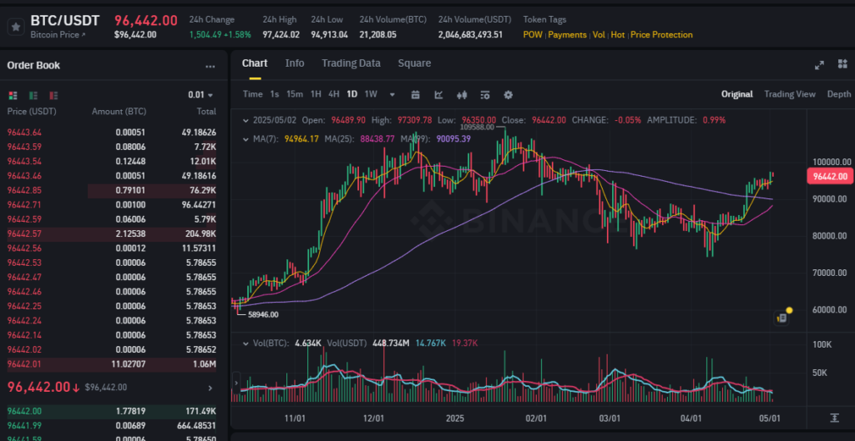Click the total 204.98K in order book
Image resolution: width=855 pixels, height=441 pixels.
click(200, 234)
